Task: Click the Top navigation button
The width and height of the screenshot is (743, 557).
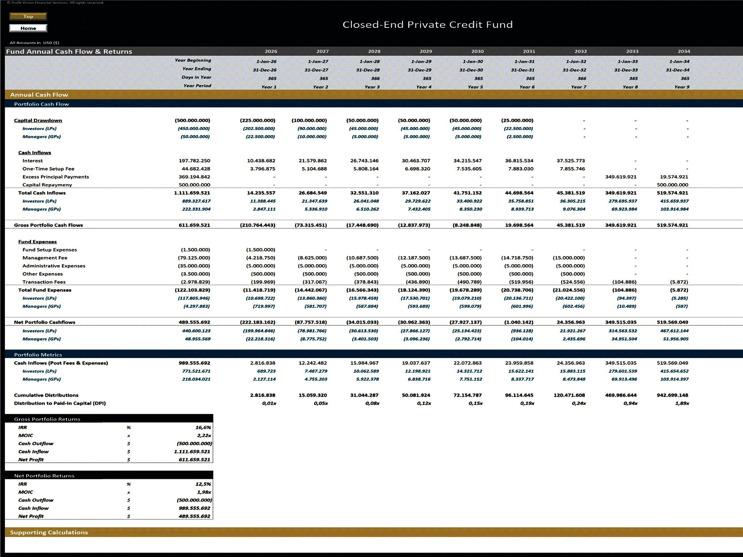Action: coord(28,17)
